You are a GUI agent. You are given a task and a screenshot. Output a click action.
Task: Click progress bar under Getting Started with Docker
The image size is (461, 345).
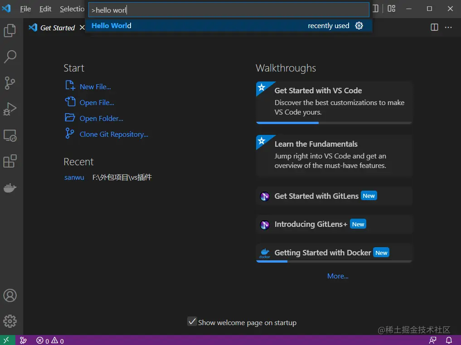pyautogui.click(x=334, y=261)
